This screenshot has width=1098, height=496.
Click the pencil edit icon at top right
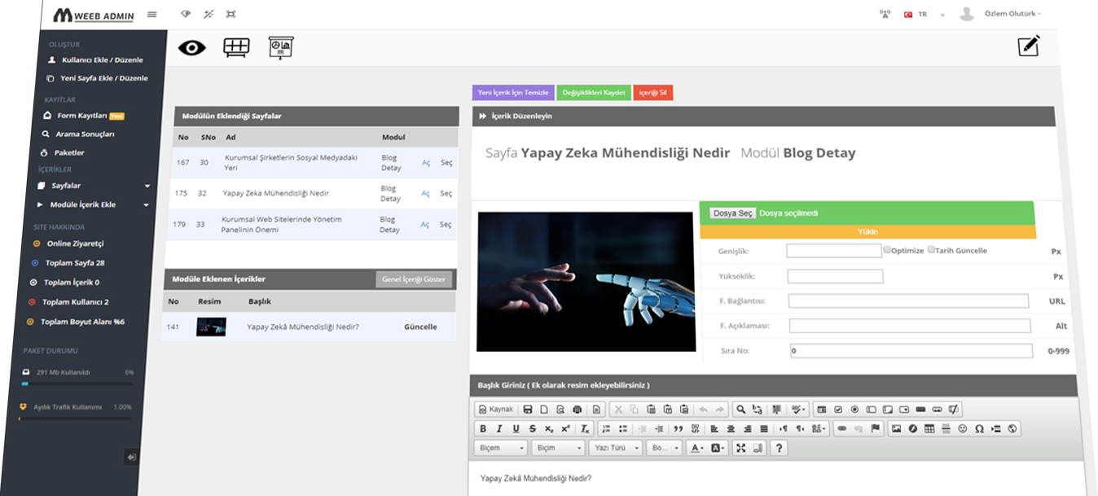1029,46
